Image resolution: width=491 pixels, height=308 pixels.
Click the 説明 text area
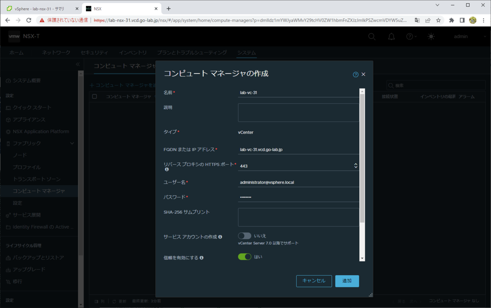[x=298, y=113]
